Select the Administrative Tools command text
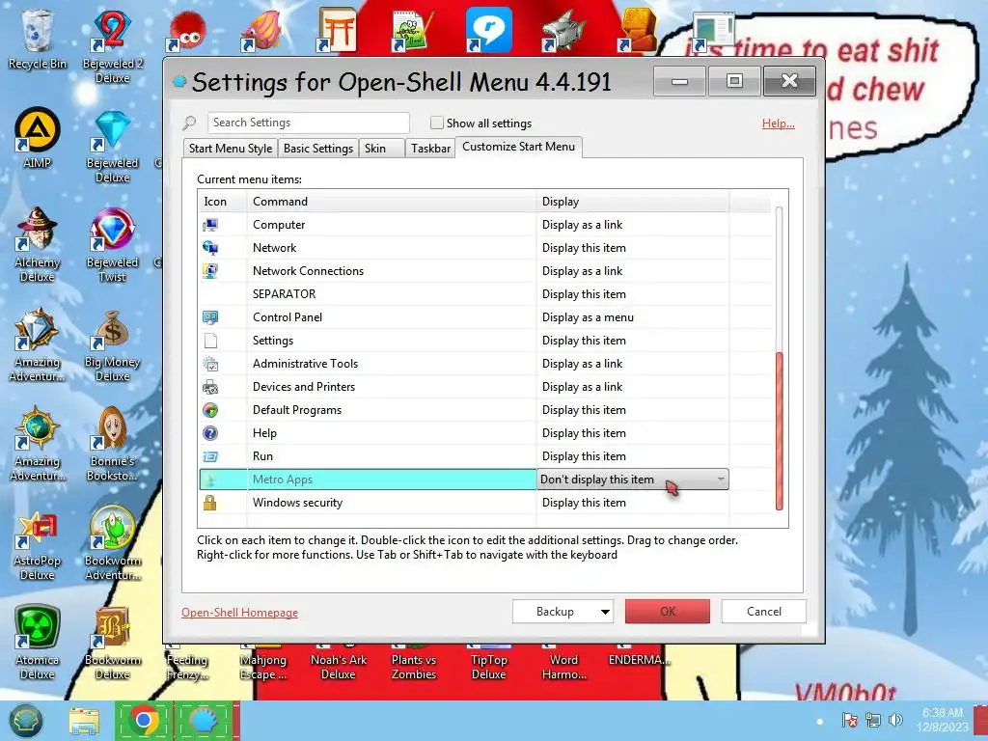Screen dimensions: 988x741 [305, 364]
